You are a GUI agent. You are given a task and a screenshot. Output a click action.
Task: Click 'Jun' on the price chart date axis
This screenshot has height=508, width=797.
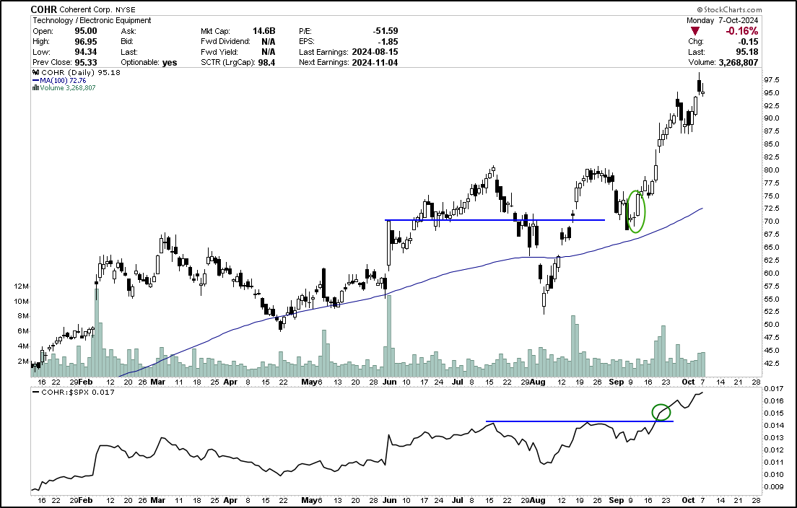pos(389,382)
